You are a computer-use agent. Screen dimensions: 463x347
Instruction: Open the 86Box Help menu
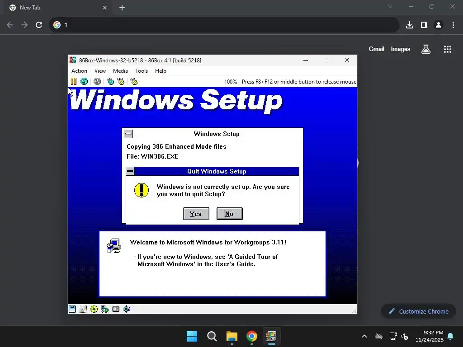[x=161, y=71]
